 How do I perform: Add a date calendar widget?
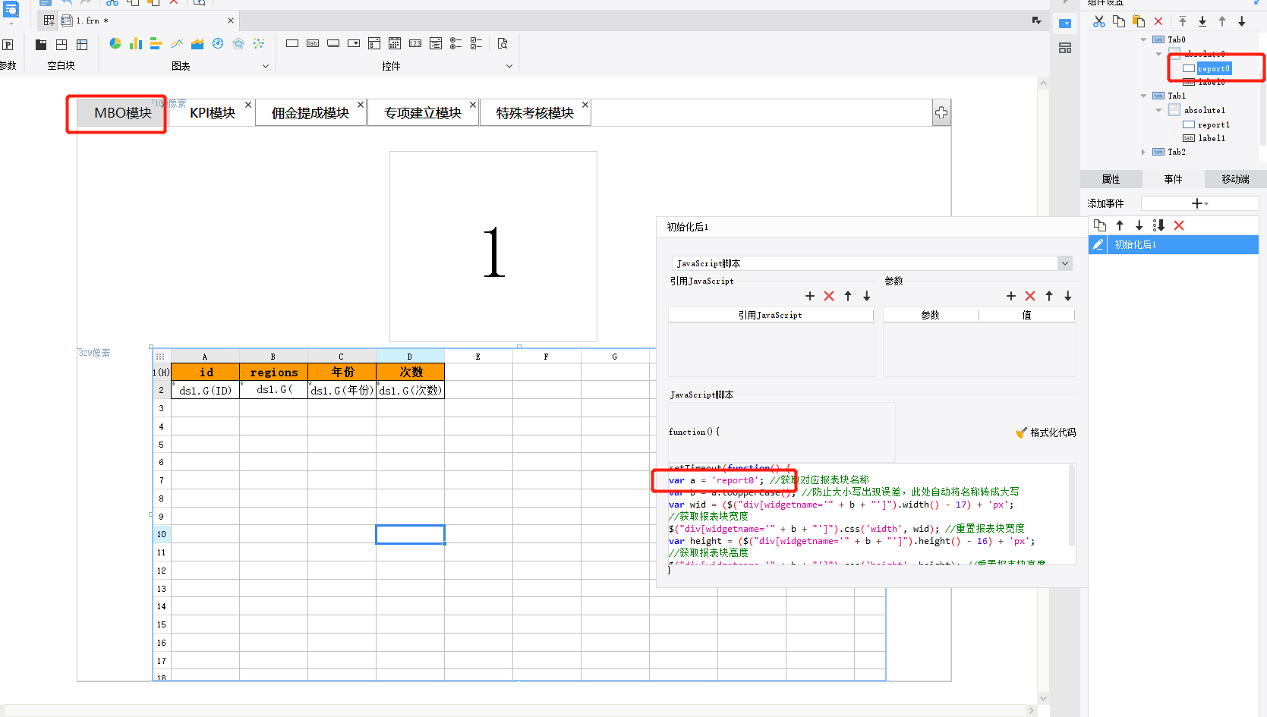click(x=395, y=43)
